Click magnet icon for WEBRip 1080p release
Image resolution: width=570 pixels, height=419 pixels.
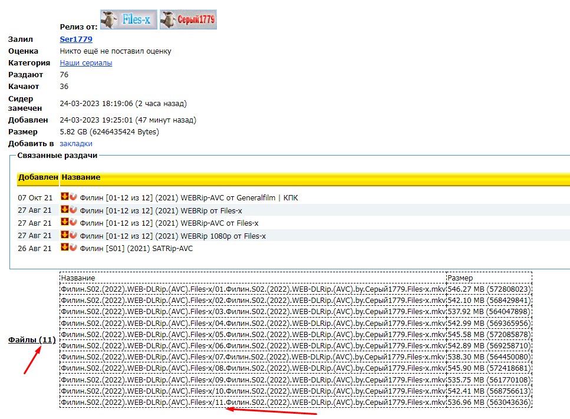[73, 235]
